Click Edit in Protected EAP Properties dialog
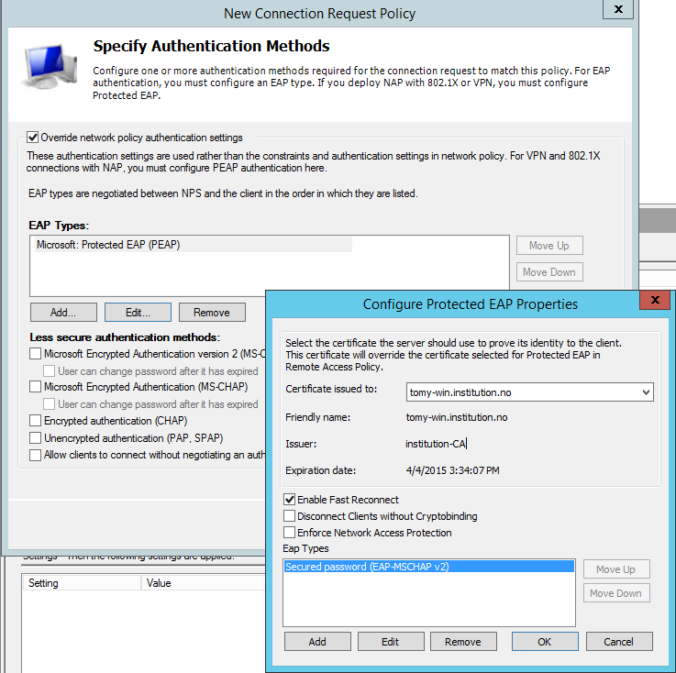 tap(390, 642)
